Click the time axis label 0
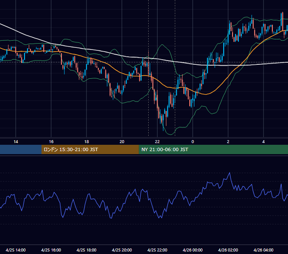The width and height of the screenshot is (288, 254). [x=193, y=142]
